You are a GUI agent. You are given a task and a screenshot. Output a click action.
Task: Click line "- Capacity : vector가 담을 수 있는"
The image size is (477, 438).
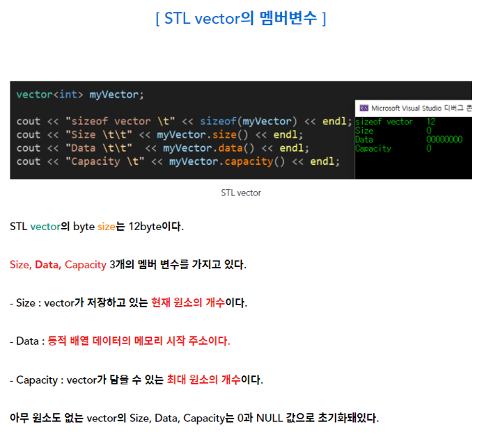[87, 380]
